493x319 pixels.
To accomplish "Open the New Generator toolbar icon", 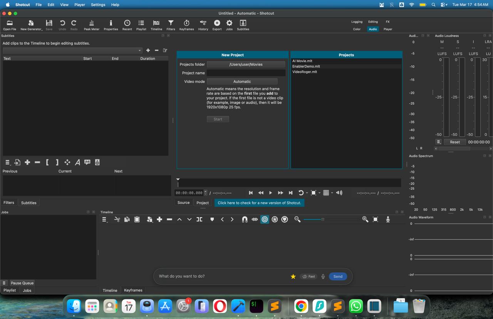I will pyautogui.click(x=31, y=25).
